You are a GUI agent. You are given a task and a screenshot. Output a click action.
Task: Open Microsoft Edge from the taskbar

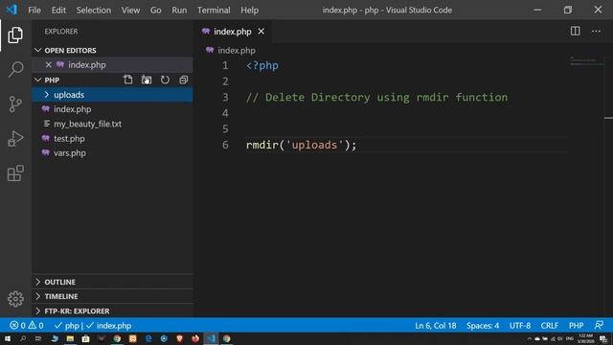[148, 338]
